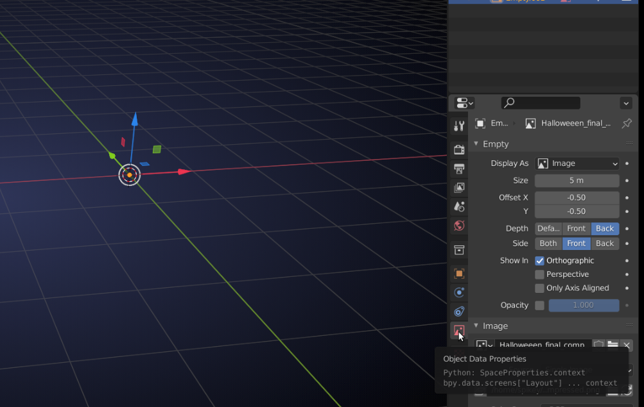Click animate dot next to Orthographic

pyautogui.click(x=627, y=261)
